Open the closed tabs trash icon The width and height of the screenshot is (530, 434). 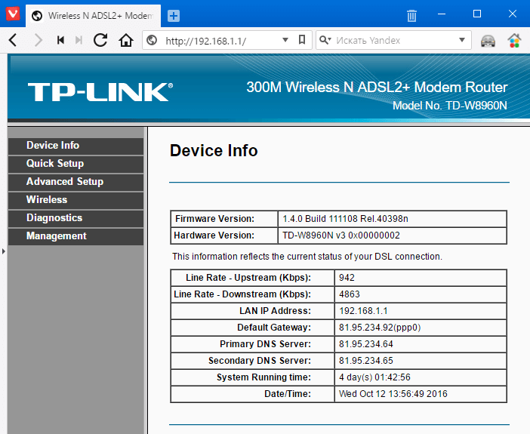click(411, 16)
